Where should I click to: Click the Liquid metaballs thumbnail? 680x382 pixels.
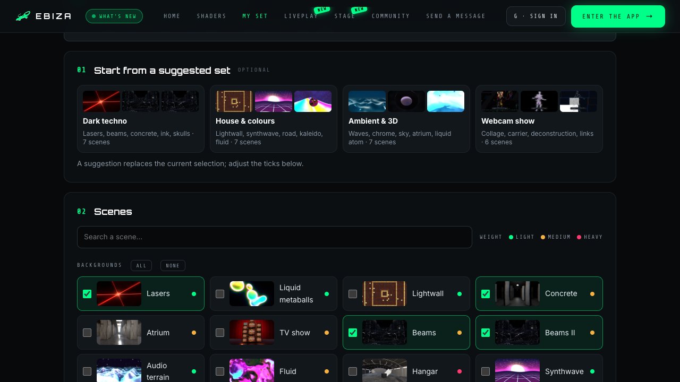(x=252, y=294)
